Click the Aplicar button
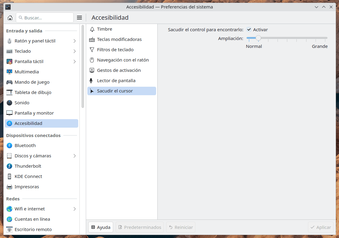This screenshot has width=339, height=238. tap(321, 227)
